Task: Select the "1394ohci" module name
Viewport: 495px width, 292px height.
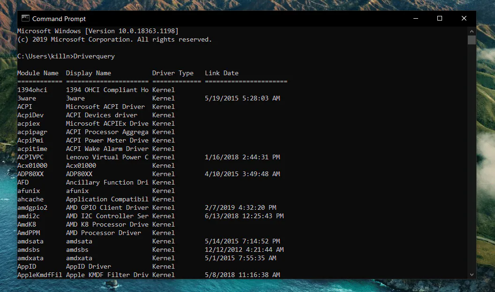Action: coord(32,90)
